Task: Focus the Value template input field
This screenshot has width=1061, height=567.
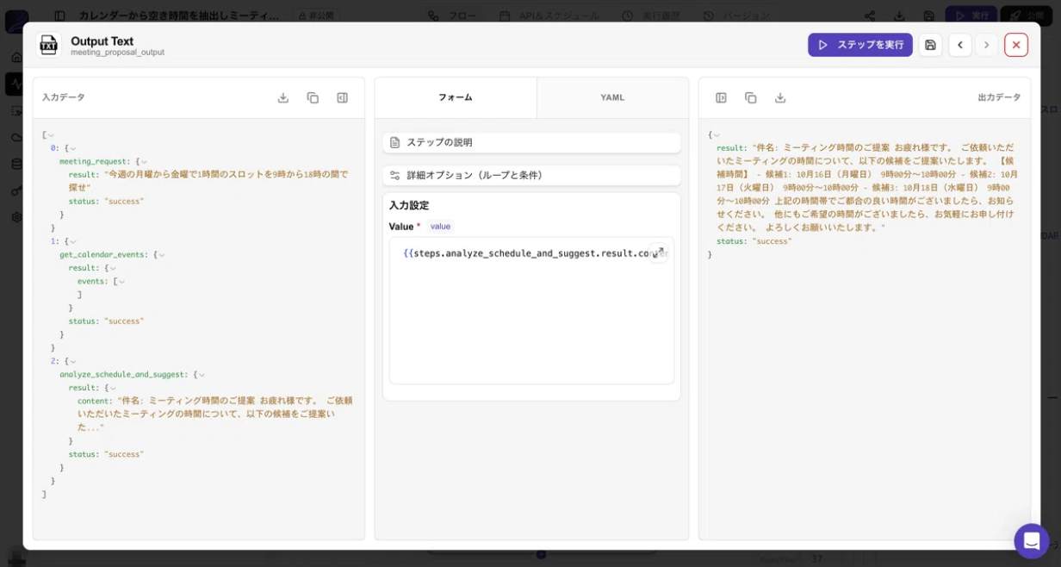Action: [531, 310]
